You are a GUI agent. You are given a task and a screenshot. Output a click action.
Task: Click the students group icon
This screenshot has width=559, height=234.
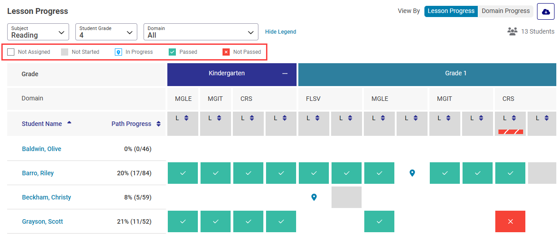tap(512, 31)
